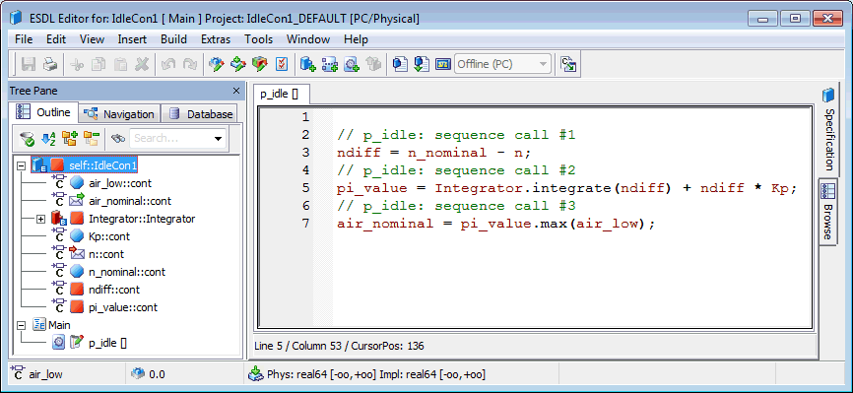Open the Edit menu
This screenshot has height=393, width=853.
pyautogui.click(x=56, y=39)
